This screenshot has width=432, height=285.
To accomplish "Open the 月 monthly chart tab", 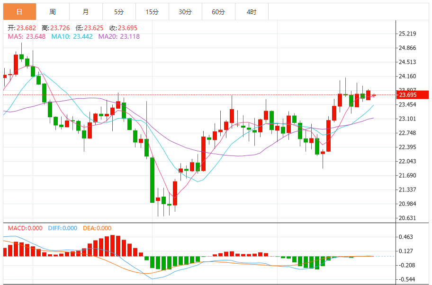I will pyautogui.click(x=85, y=12).
